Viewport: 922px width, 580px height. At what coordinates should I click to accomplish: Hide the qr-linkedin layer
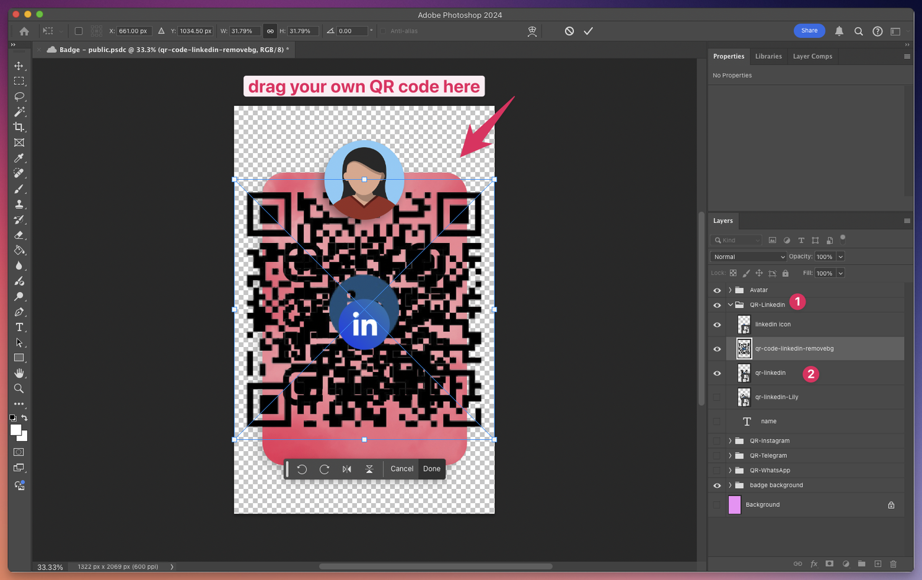tap(717, 373)
